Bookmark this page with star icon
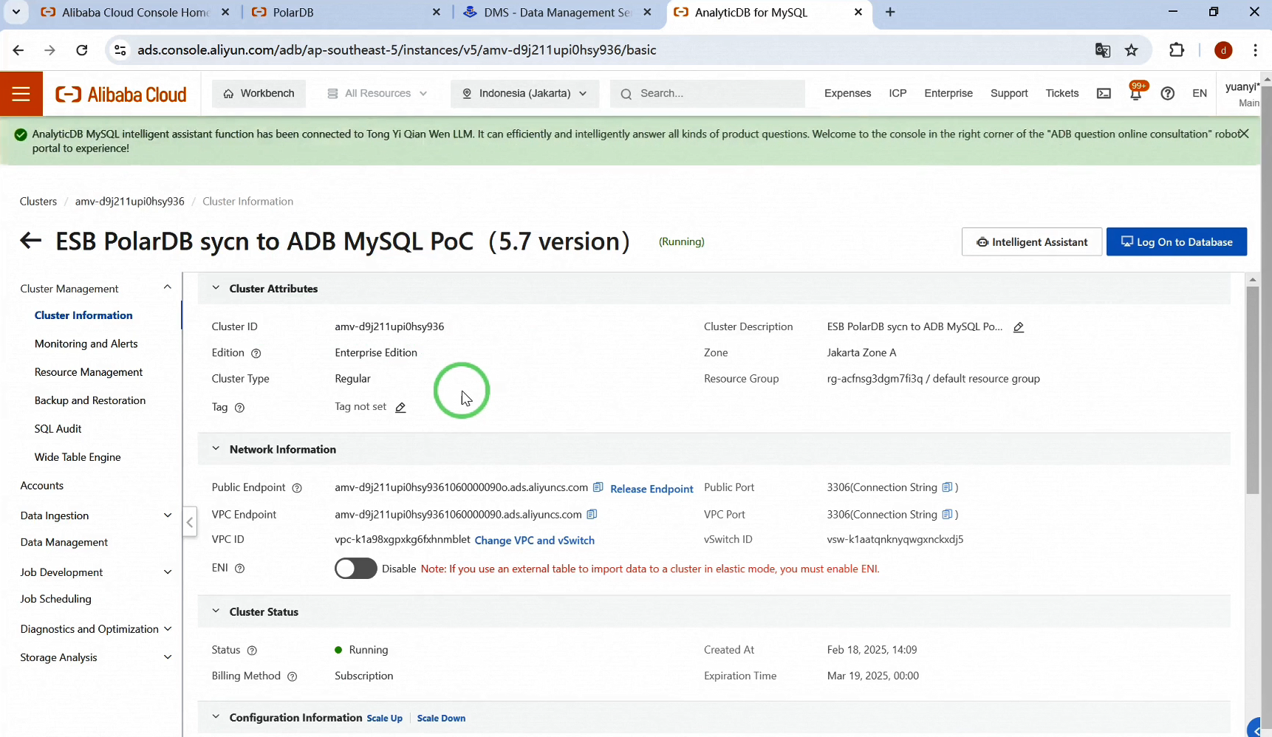Screen dimensions: 1272x737 tap(1131, 50)
